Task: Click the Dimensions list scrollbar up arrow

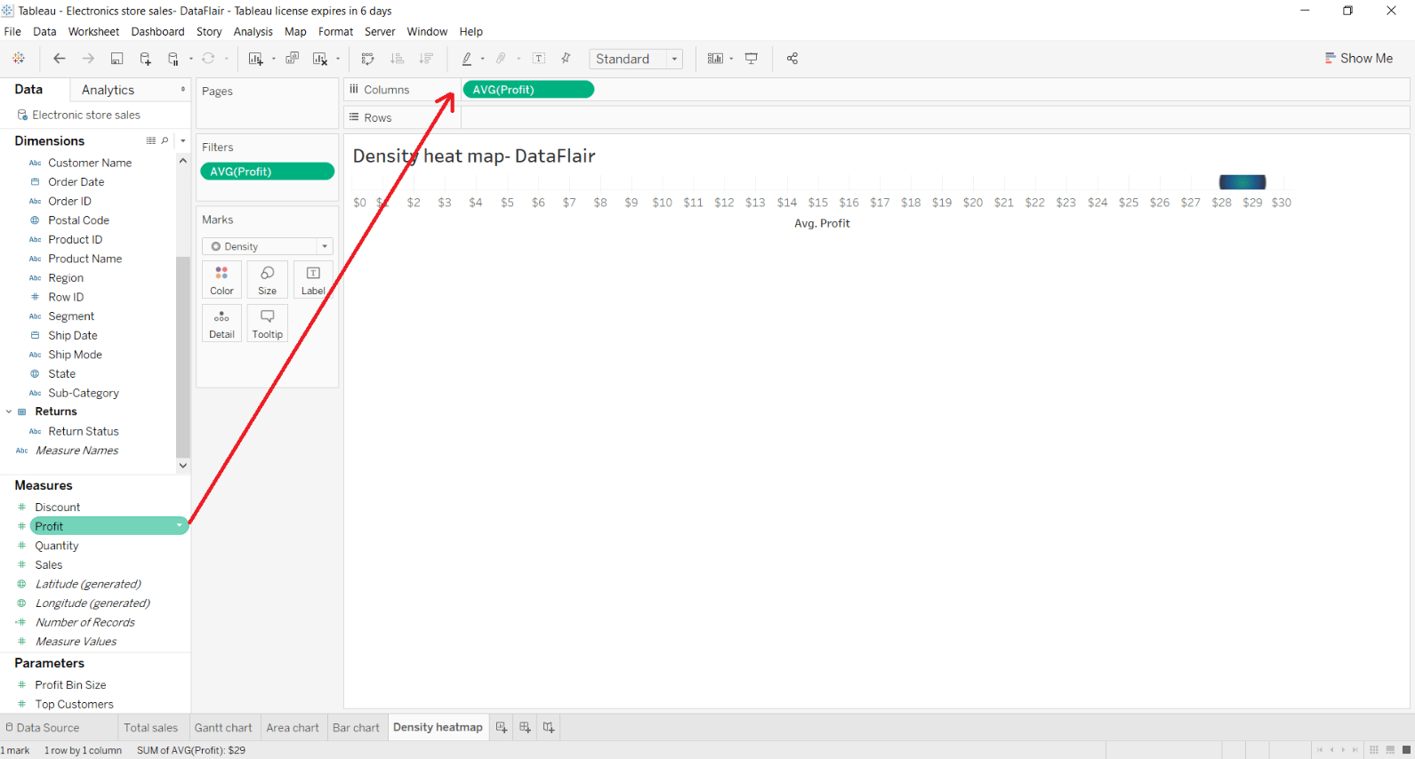Action: pyautogui.click(x=183, y=161)
